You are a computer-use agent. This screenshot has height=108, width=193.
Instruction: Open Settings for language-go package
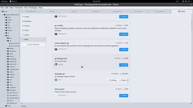pyautogui.click(x=113, y=80)
